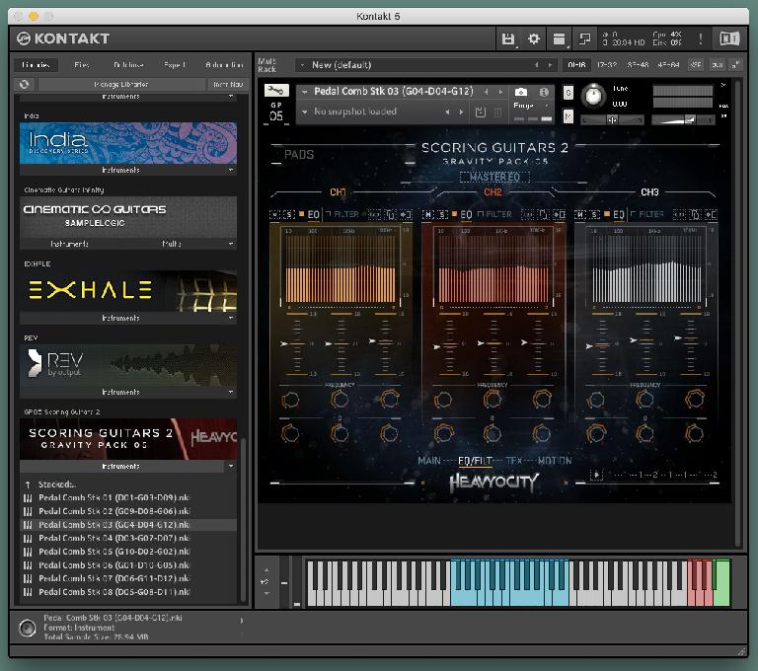The height and width of the screenshot is (671, 758).
Task: Click the snapshot camera icon
Action: click(521, 92)
